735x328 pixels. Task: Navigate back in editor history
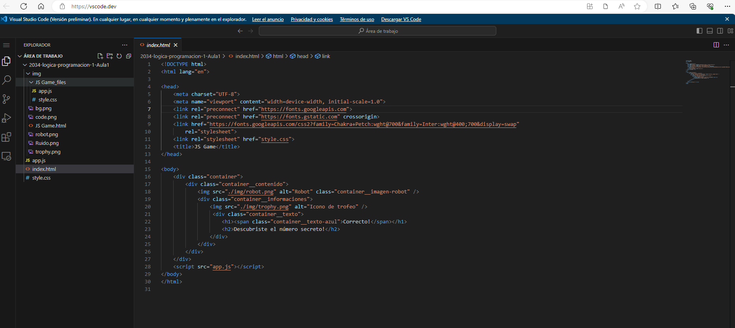tap(240, 31)
